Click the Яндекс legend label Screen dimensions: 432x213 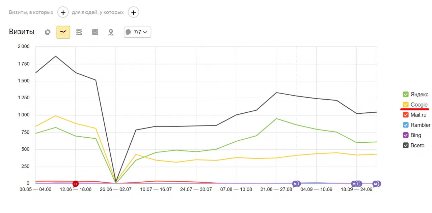[419, 94]
